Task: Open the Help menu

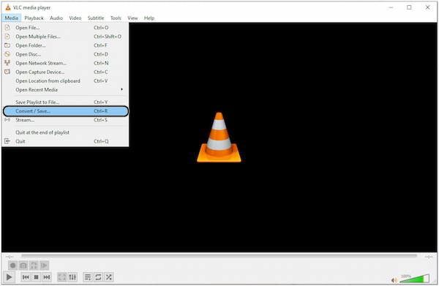Action: (149, 18)
